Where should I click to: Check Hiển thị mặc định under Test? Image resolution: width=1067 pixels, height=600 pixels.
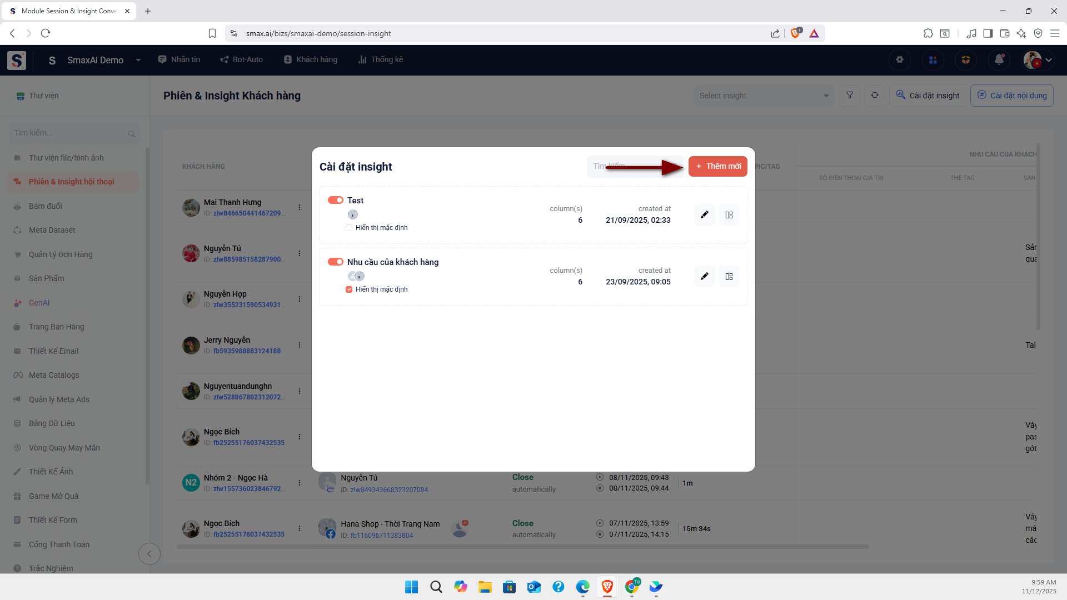coord(349,228)
